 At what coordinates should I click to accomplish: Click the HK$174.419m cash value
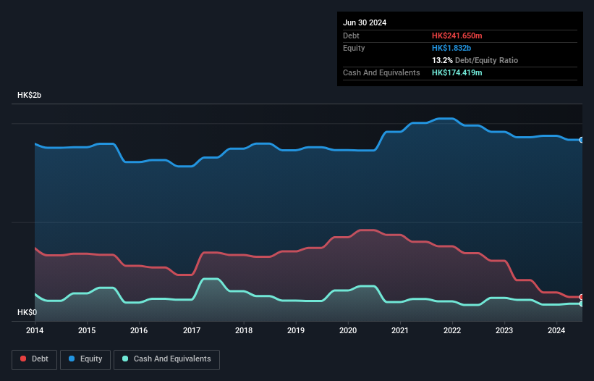click(457, 72)
